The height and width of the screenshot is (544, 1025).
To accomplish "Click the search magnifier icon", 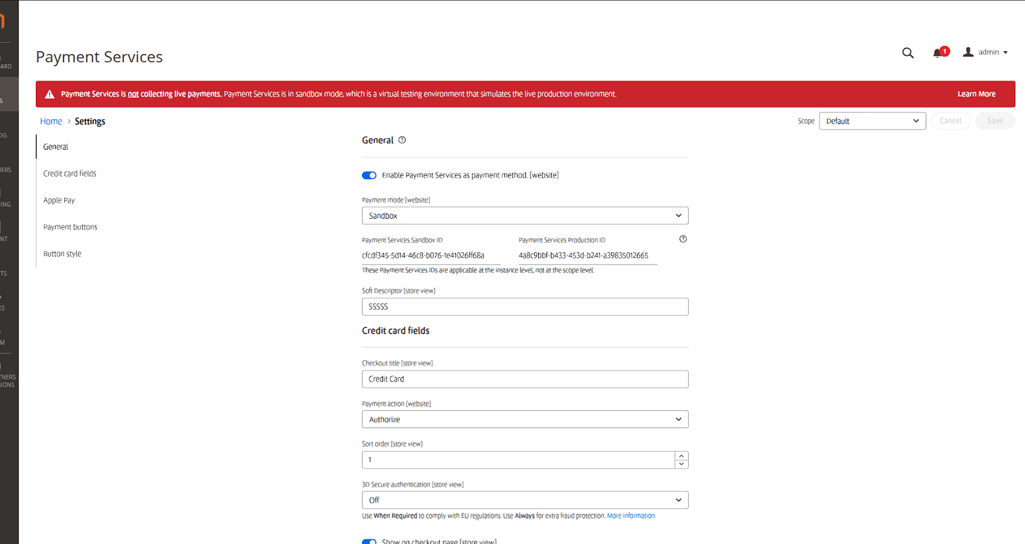I will coord(908,53).
